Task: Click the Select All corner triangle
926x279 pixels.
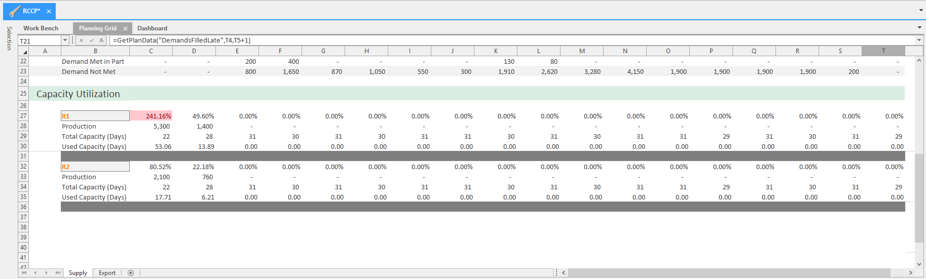Action: click(24, 51)
